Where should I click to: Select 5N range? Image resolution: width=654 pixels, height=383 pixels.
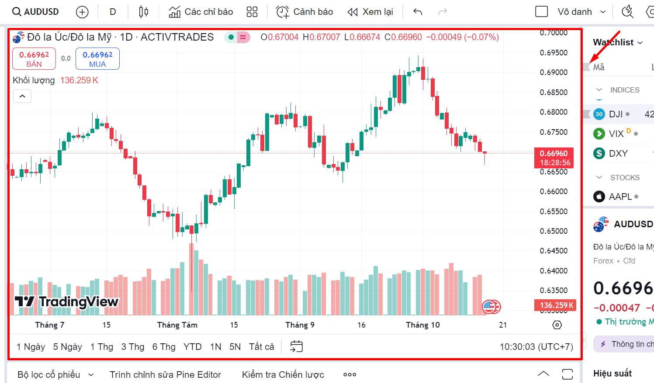235,347
